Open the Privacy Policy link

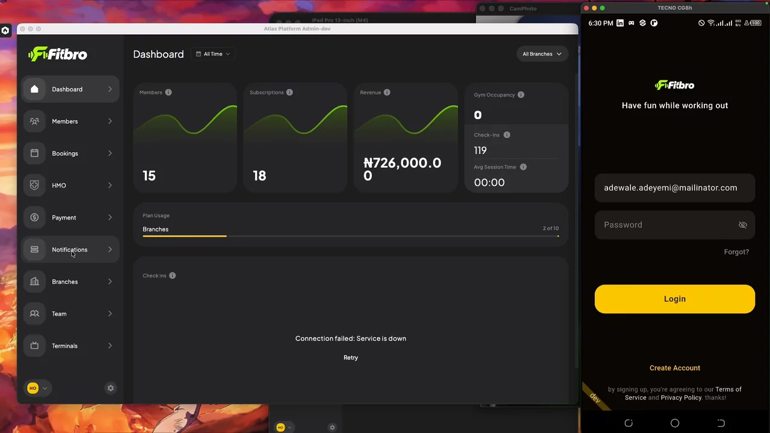(x=681, y=398)
